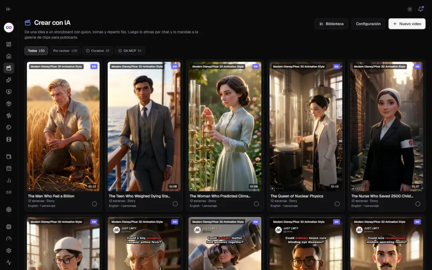The height and width of the screenshot is (270, 432).
Task: Click 01:12 duration on The Man Who Fed a Billion
Action: [92, 186]
